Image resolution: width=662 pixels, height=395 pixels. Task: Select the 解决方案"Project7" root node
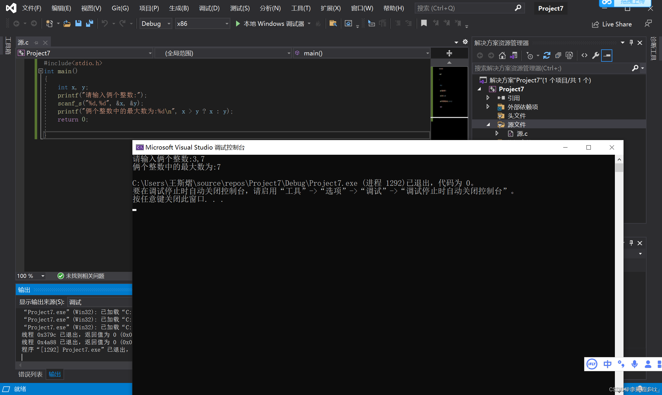pos(540,80)
